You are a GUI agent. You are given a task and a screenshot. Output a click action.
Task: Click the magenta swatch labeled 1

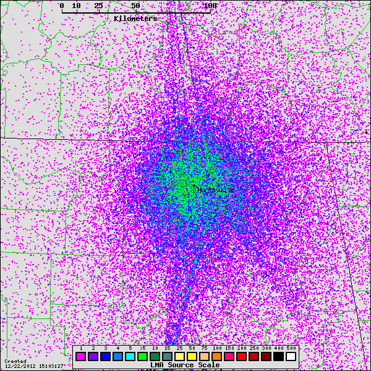(x=80, y=357)
